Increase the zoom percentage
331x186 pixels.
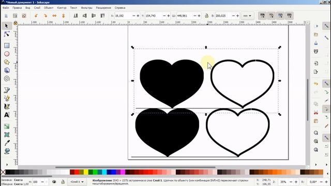[296, 182]
